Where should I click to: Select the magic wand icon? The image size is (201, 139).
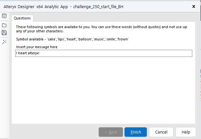4,42
